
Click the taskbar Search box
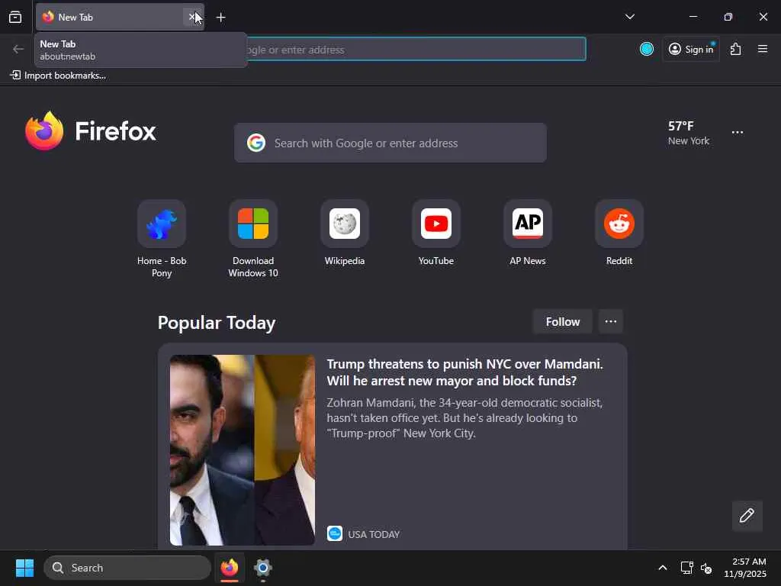(x=127, y=568)
